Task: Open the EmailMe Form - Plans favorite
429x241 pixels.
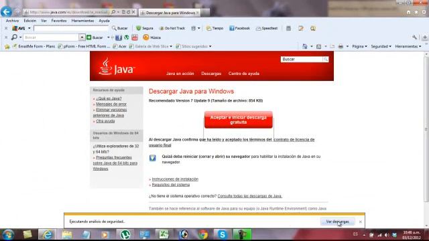Action: click(x=34, y=46)
